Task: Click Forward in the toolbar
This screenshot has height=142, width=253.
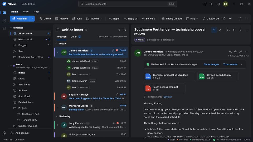Action: click(x=148, y=19)
